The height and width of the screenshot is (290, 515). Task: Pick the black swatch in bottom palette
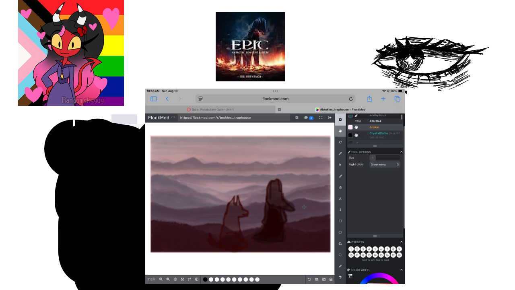click(205, 279)
